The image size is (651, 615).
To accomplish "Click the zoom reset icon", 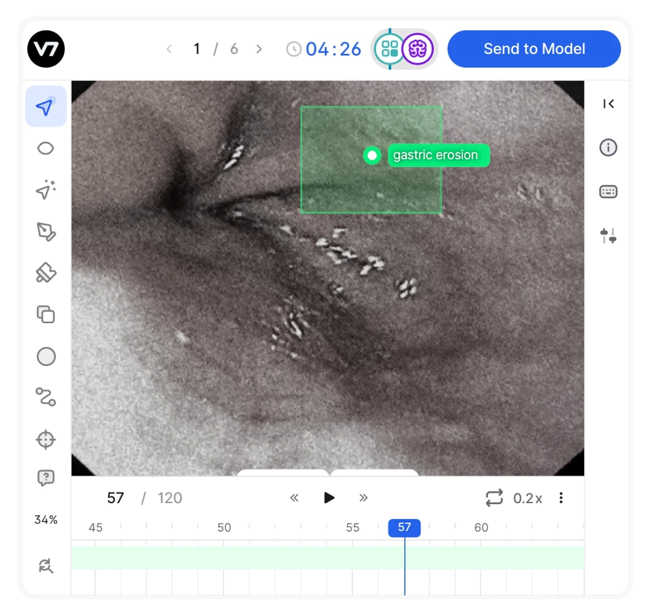I will (46, 566).
